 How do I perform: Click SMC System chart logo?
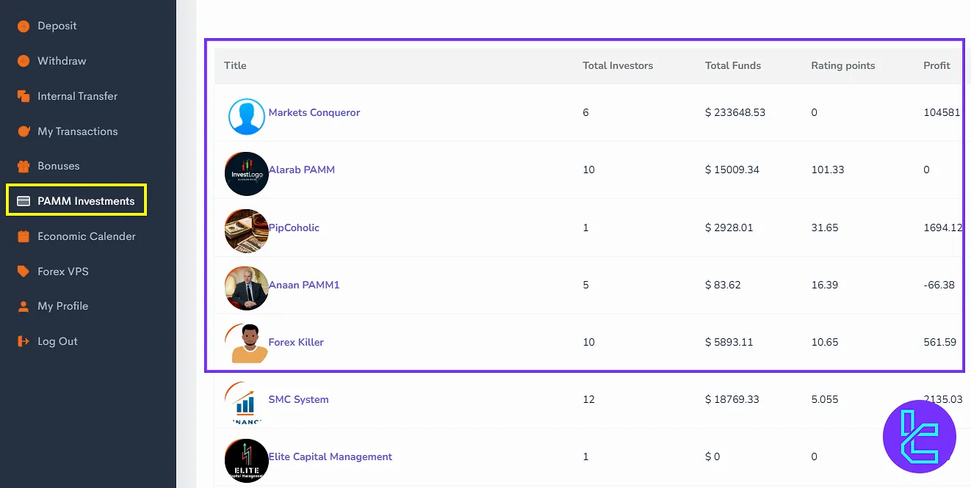click(x=245, y=402)
